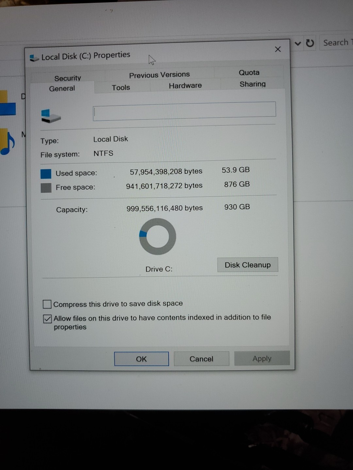Switch to the Tools tab
Viewport: 353px width, 470px height.
[121, 87]
